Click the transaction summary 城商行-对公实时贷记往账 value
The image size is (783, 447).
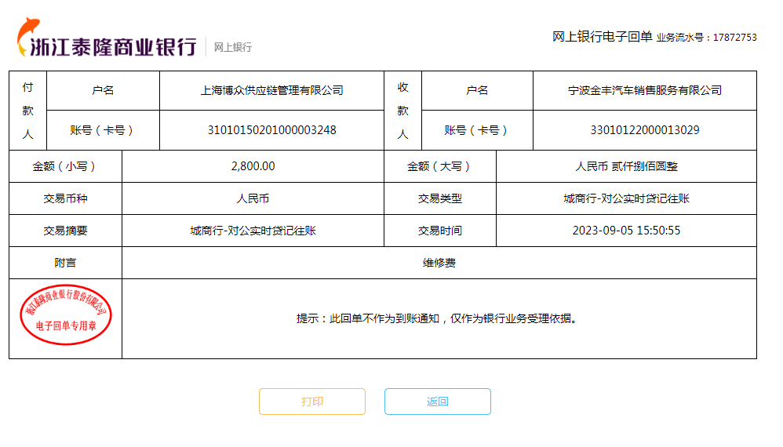(253, 231)
